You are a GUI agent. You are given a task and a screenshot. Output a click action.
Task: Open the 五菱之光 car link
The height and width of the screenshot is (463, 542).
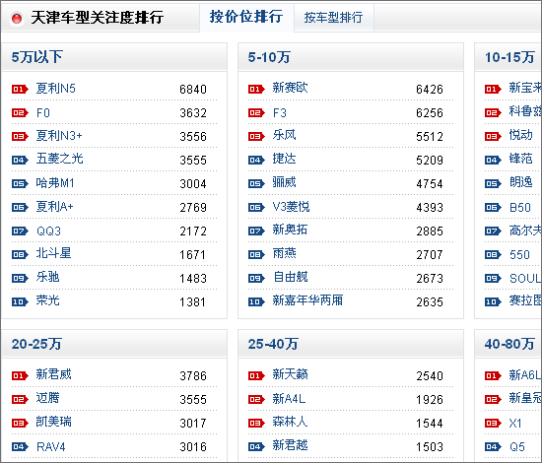click(59, 159)
